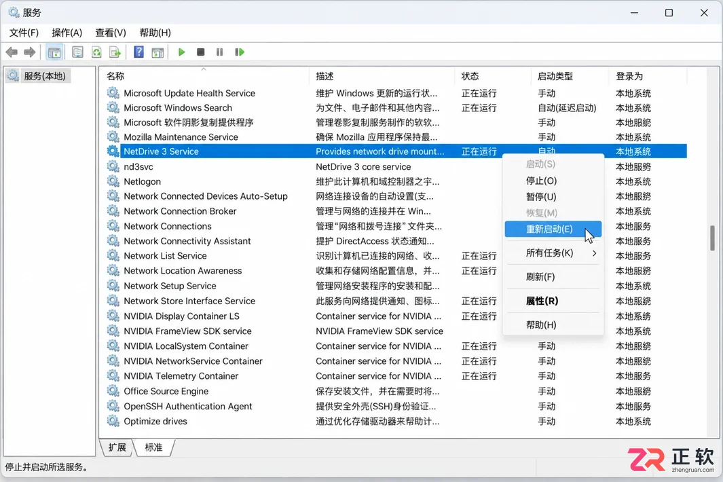
Task: Choose 暂停(U) in context menu
Action: click(553, 196)
